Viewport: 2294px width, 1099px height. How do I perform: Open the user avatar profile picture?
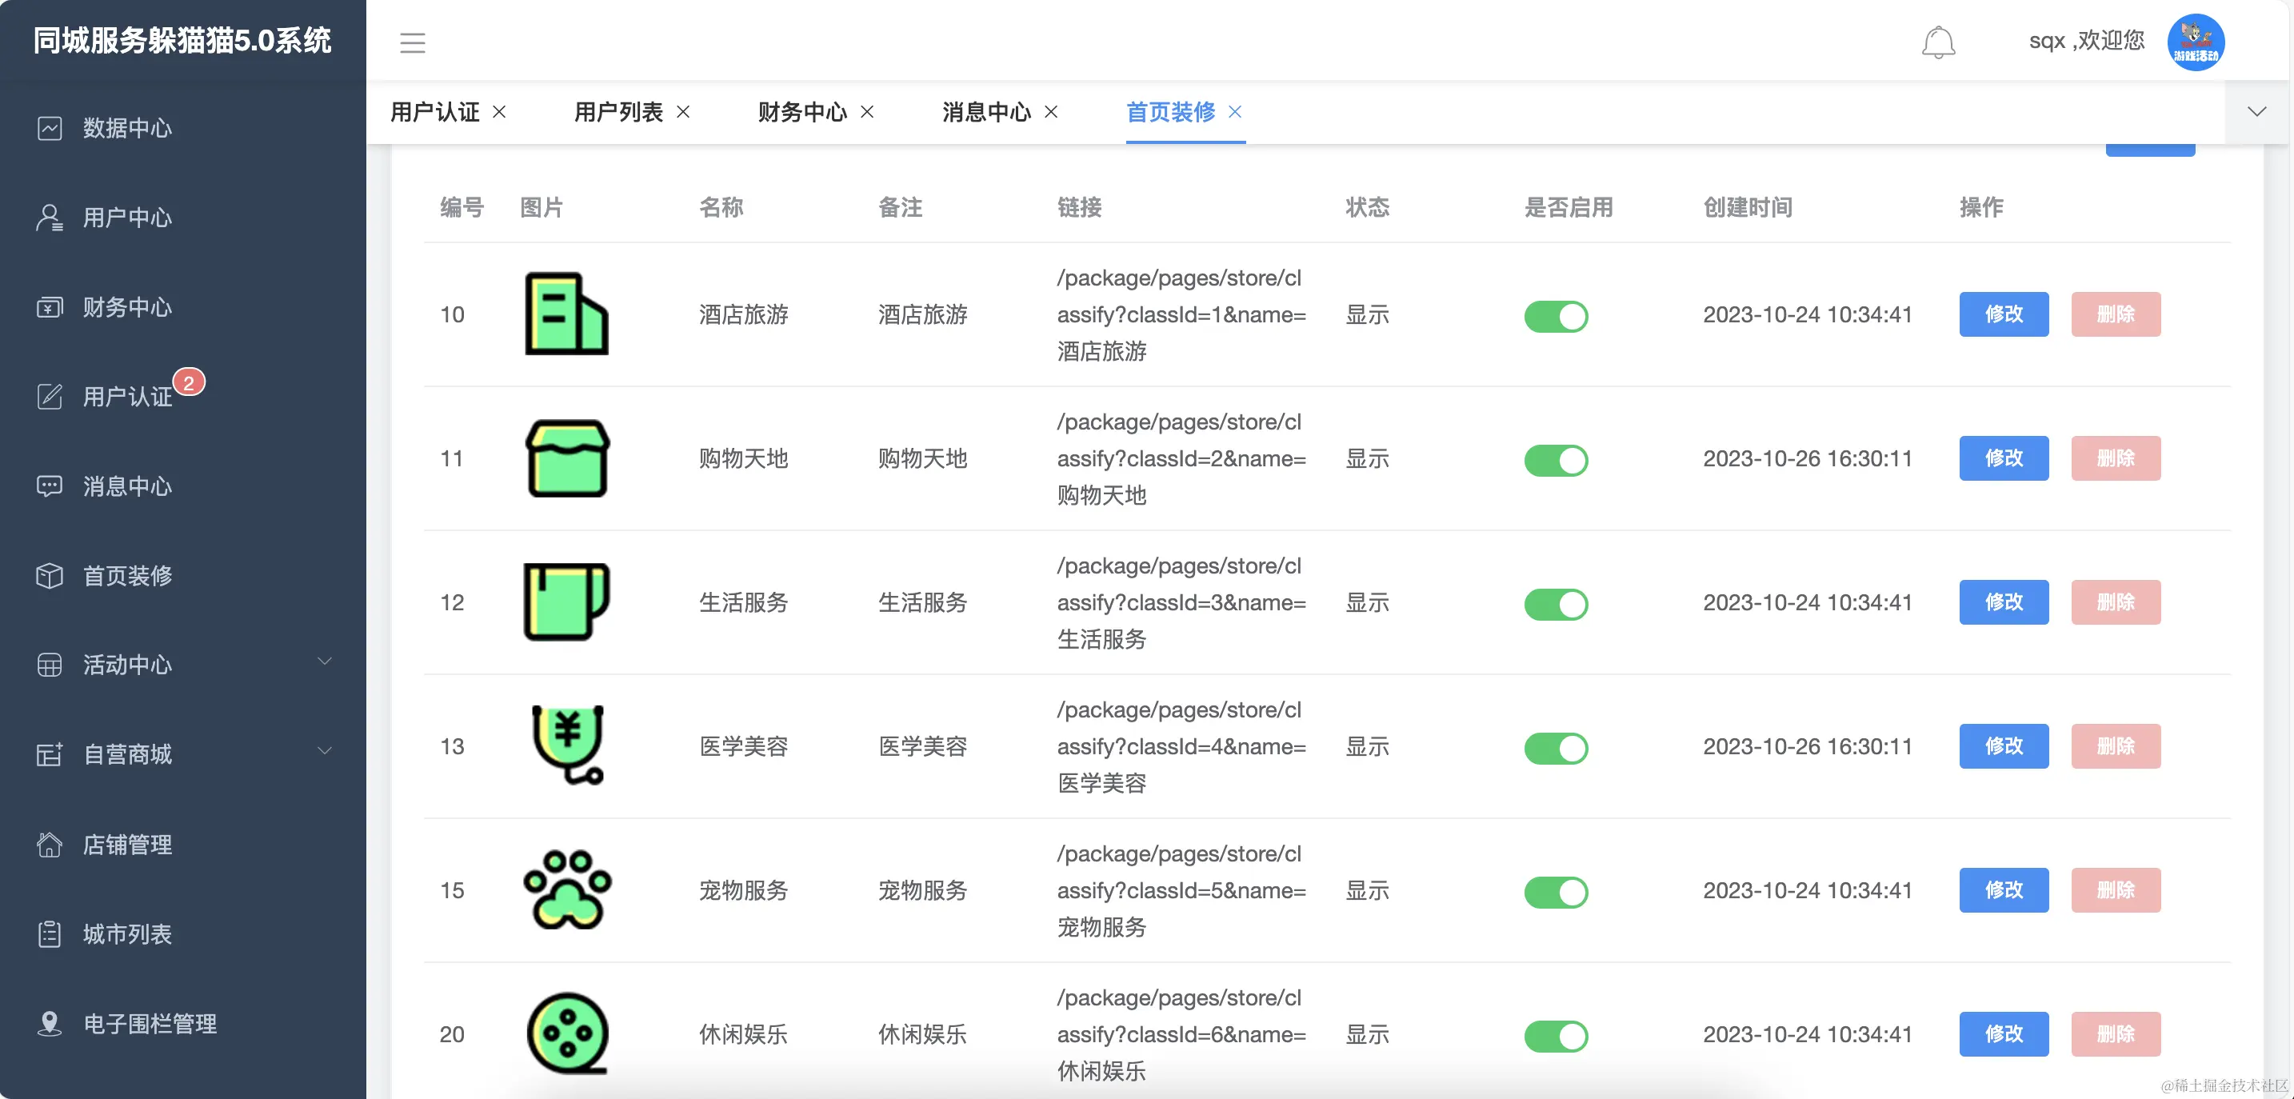pos(2195,42)
